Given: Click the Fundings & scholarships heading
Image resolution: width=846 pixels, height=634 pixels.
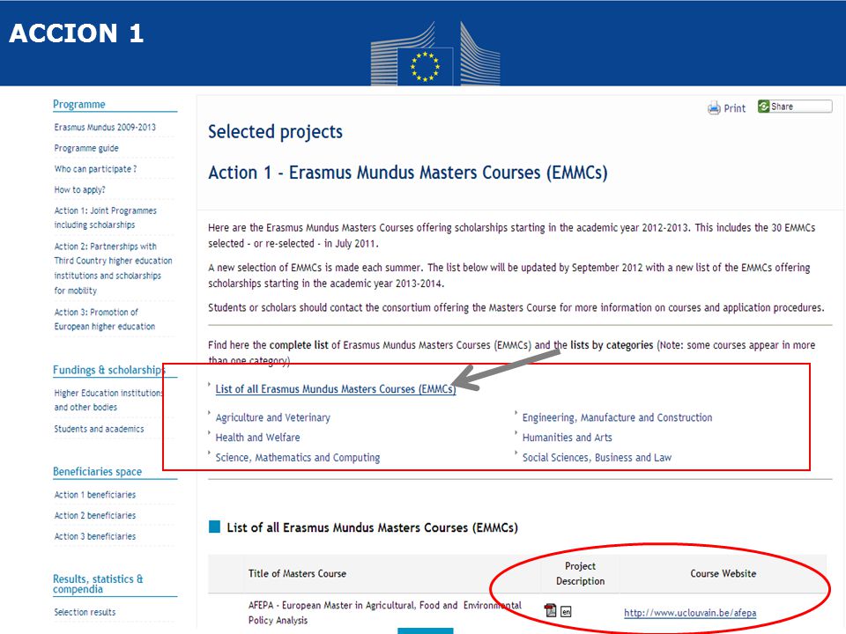Looking at the screenshot, I should point(109,370).
